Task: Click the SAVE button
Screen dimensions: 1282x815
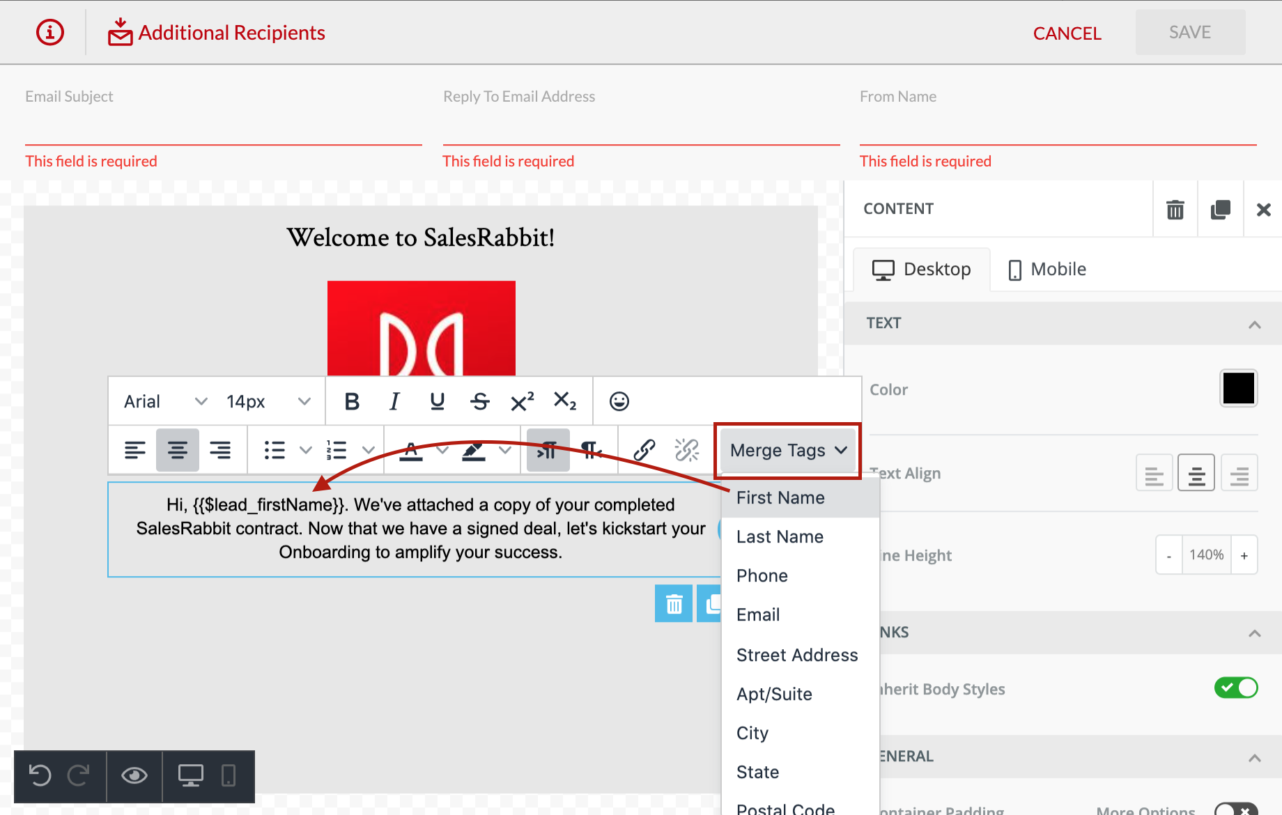Action: 1190,32
